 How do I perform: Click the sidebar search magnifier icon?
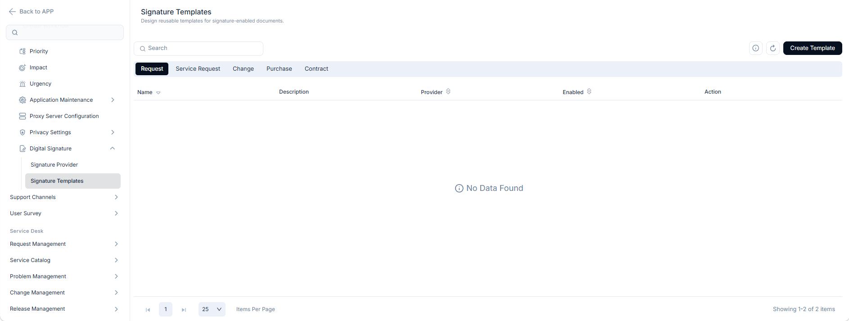click(x=15, y=32)
